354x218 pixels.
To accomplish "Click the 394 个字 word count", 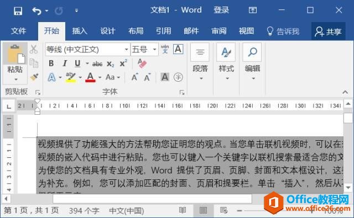I will [x=84, y=211].
